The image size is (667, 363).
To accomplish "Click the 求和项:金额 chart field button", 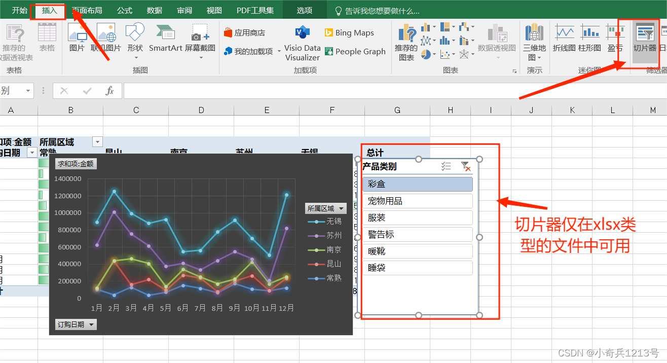I will (76, 164).
